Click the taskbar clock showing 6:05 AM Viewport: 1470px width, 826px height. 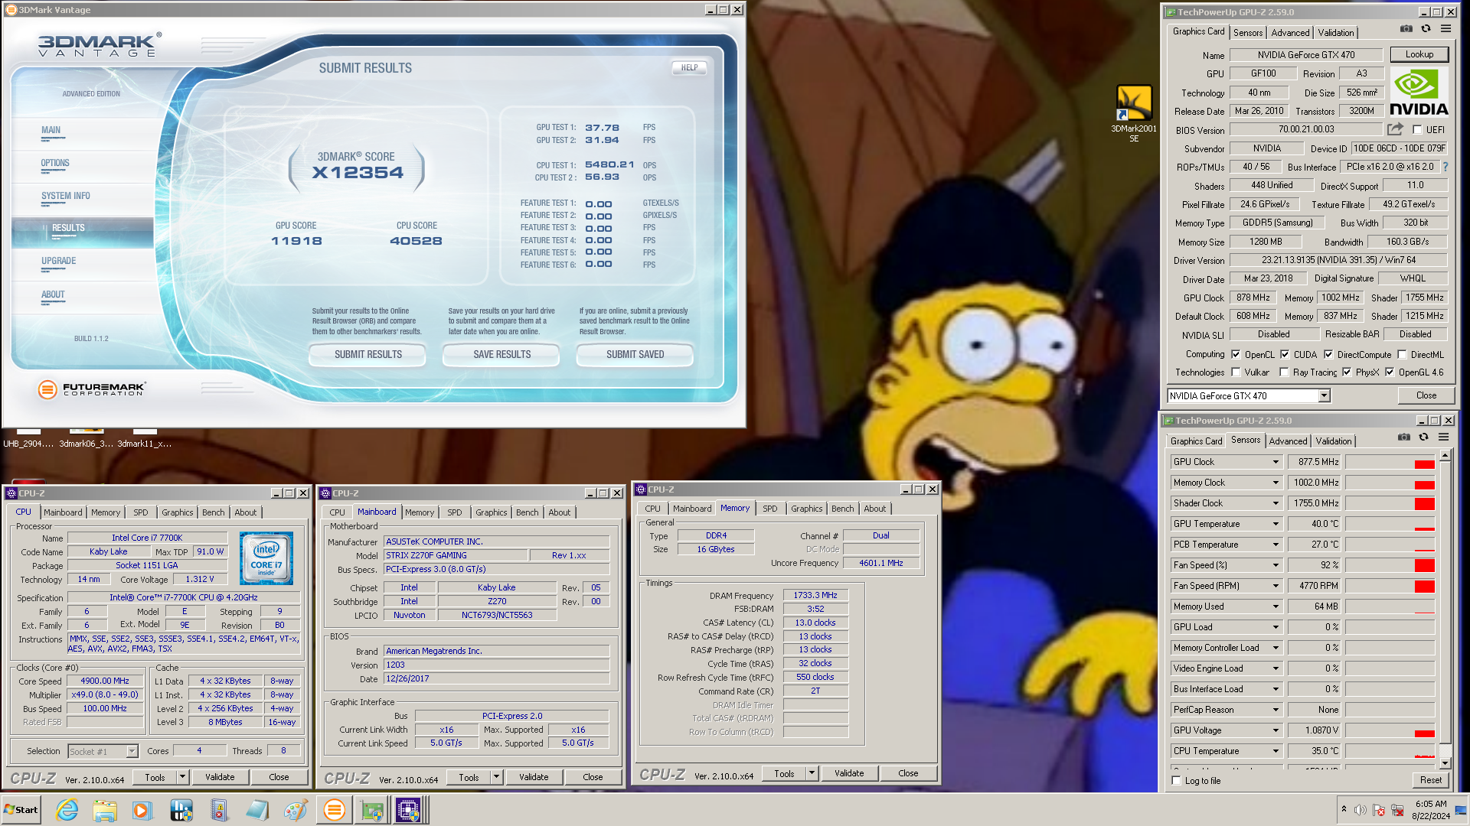(x=1430, y=810)
